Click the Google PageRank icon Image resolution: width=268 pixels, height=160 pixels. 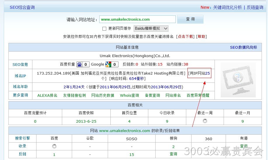(108, 64)
